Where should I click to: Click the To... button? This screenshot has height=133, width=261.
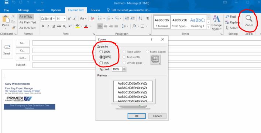pos(23,43)
